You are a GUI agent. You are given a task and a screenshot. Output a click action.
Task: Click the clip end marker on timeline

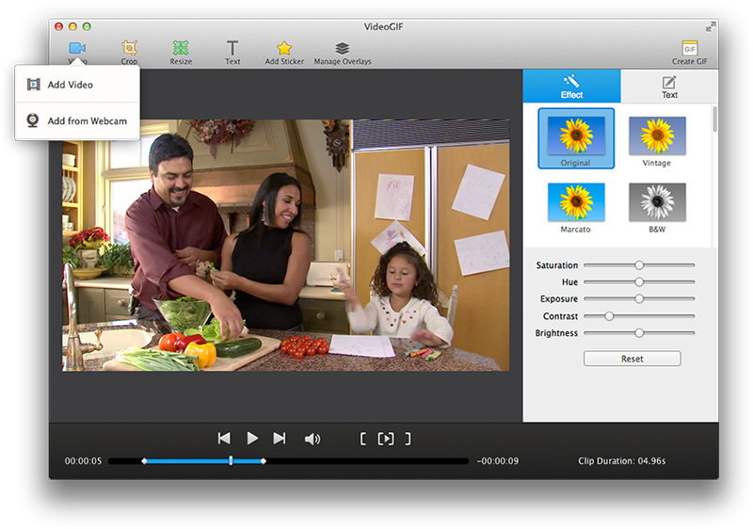264,461
